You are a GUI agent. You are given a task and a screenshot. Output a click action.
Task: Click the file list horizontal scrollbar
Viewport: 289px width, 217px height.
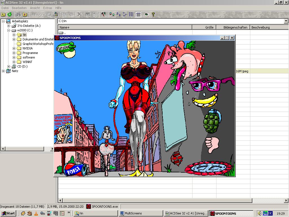pos(173,200)
